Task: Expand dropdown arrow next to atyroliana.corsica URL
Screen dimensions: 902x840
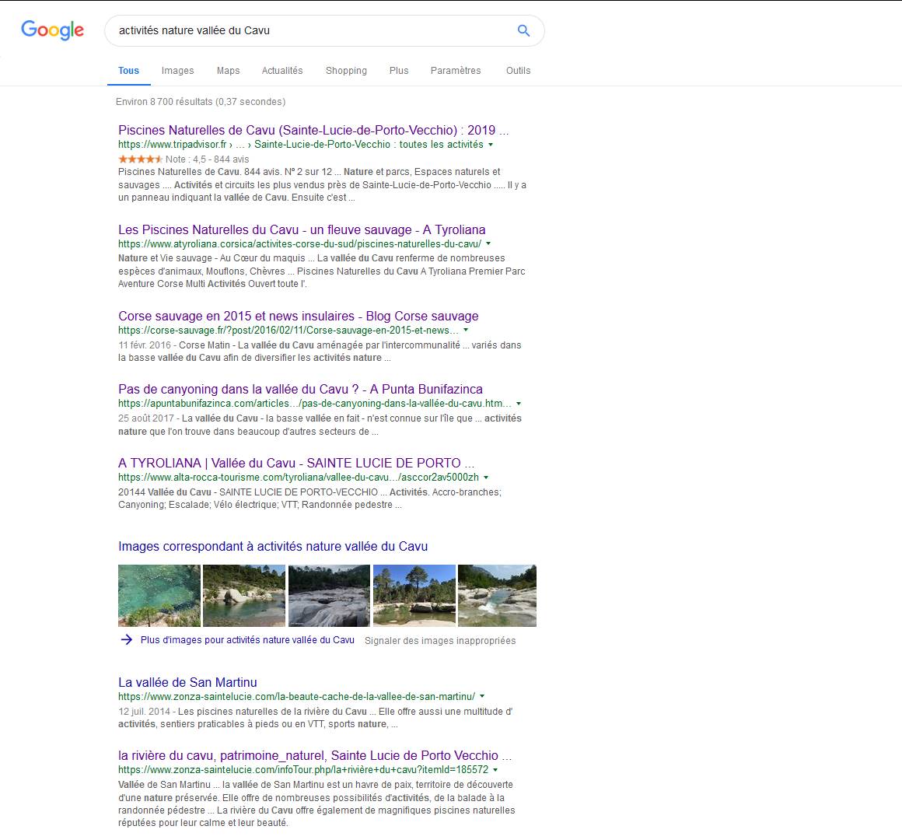Action: tap(488, 244)
